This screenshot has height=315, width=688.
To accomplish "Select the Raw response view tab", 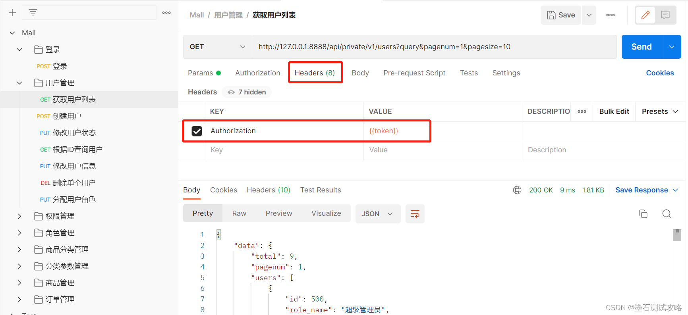I will pyautogui.click(x=239, y=213).
